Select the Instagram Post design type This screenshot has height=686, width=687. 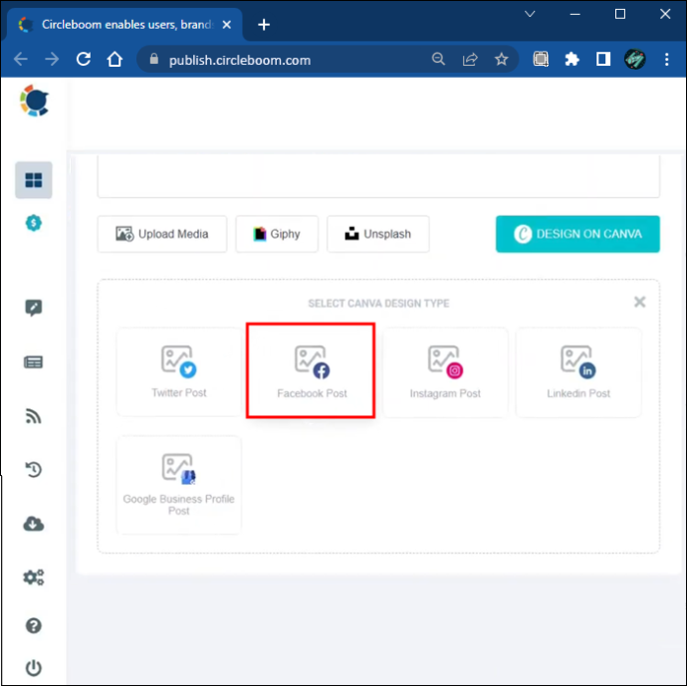pyautogui.click(x=445, y=372)
